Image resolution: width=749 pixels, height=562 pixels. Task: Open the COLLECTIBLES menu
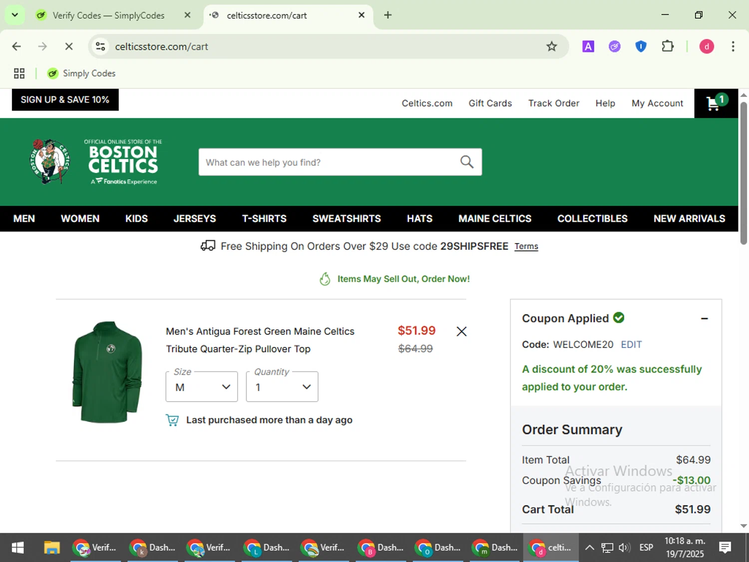(x=592, y=218)
